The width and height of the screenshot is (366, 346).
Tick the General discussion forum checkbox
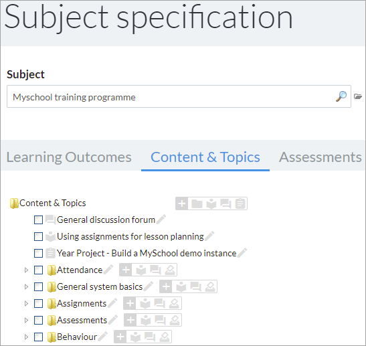(x=38, y=220)
